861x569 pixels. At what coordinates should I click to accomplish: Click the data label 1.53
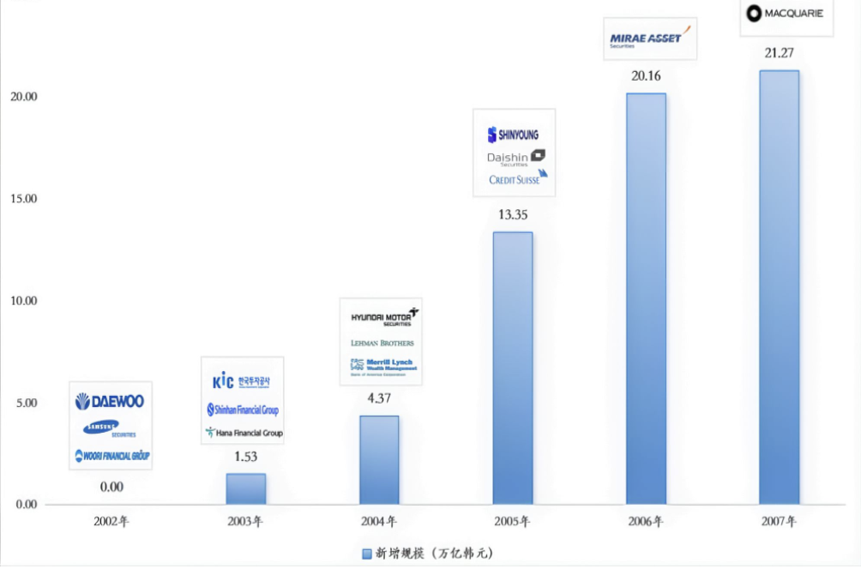tap(245, 457)
